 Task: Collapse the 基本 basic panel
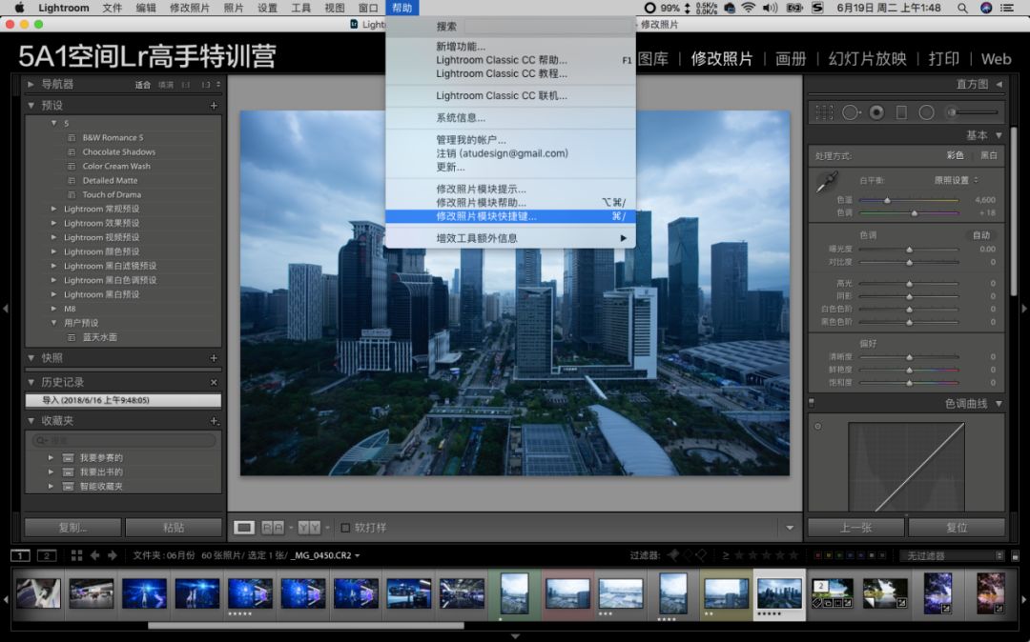pos(999,135)
